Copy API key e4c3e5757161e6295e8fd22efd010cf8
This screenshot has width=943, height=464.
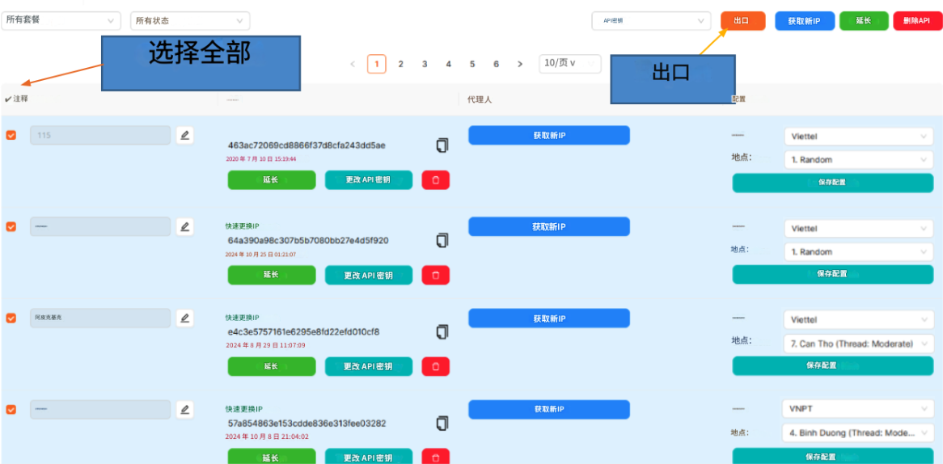(442, 332)
